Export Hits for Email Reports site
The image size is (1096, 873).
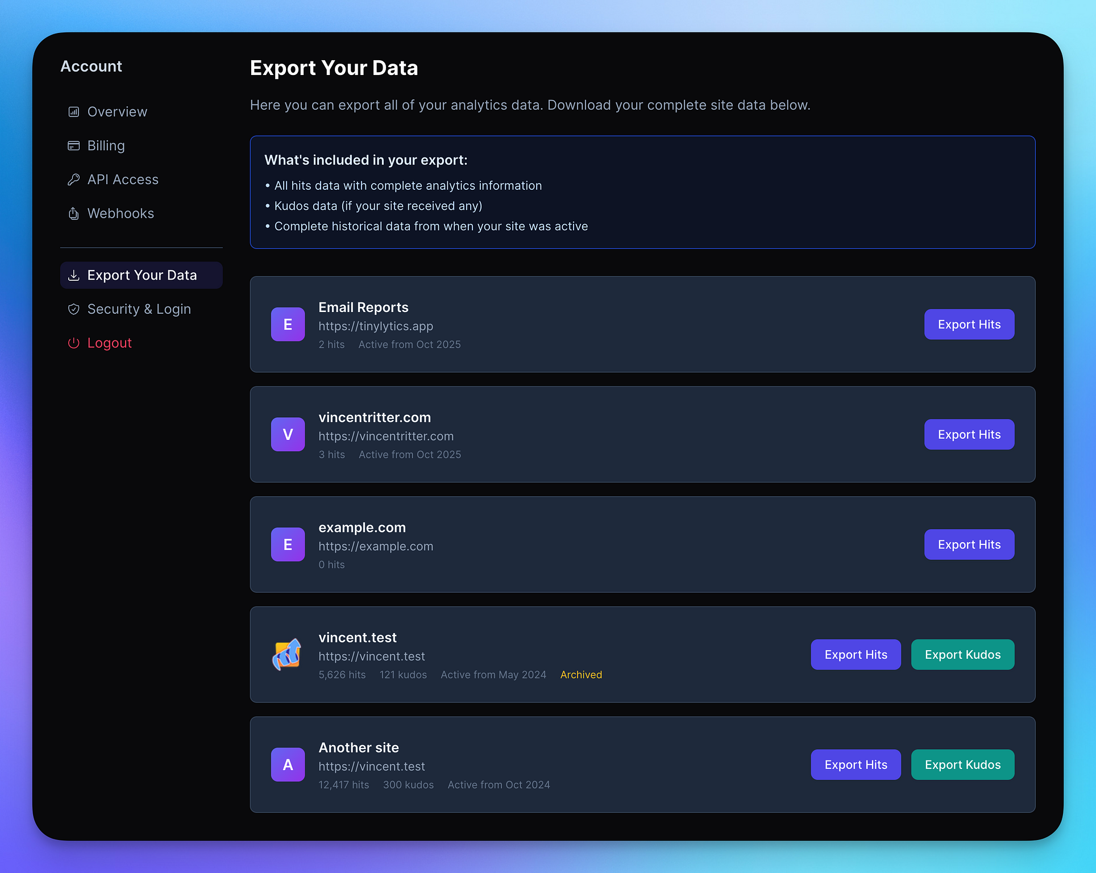pyautogui.click(x=969, y=325)
